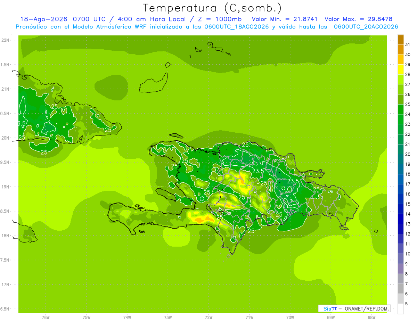The image size is (417, 322).
Task: Click the 68W longitude axis label
Action: [371, 317]
